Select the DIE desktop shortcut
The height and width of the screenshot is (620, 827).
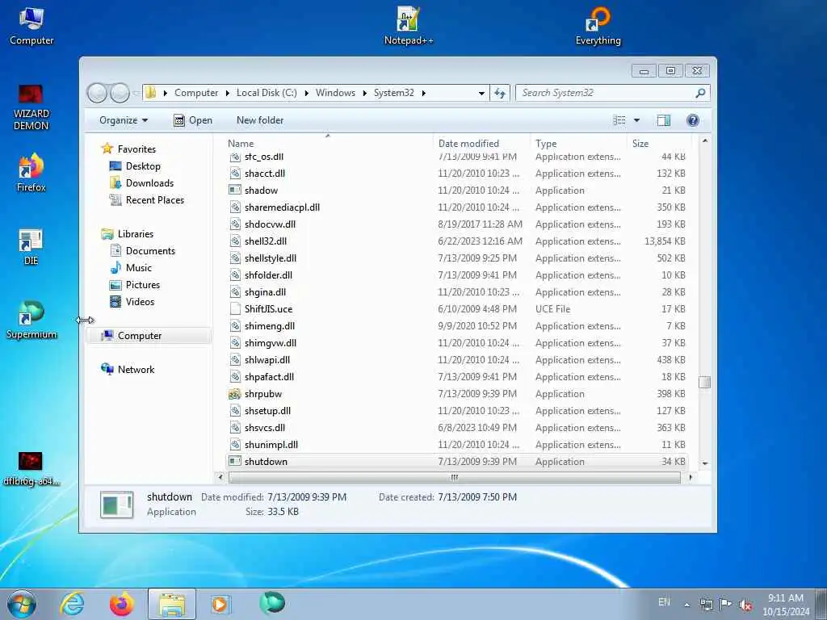click(x=31, y=247)
